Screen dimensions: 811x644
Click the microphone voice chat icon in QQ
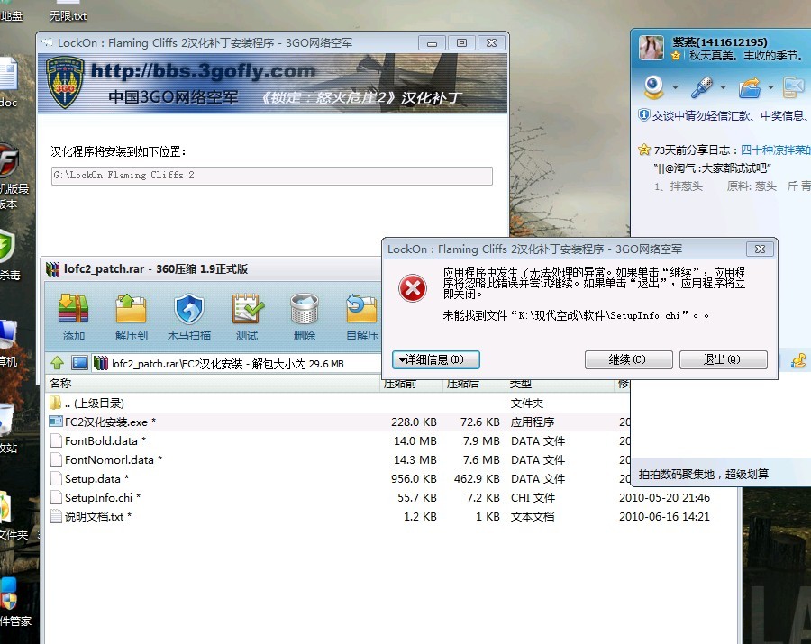coord(701,86)
